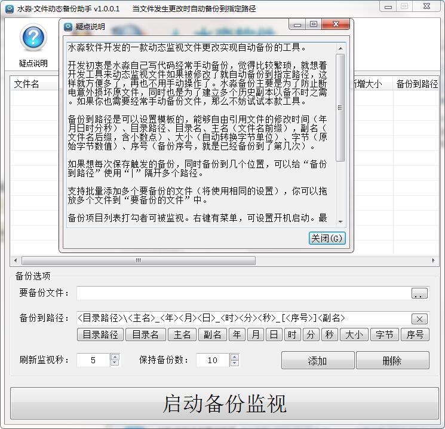445x429 pixels.
Task: Increase the 刷新监视秒 value with the up arrow
Action: pyautogui.click(x=115, y=357)
